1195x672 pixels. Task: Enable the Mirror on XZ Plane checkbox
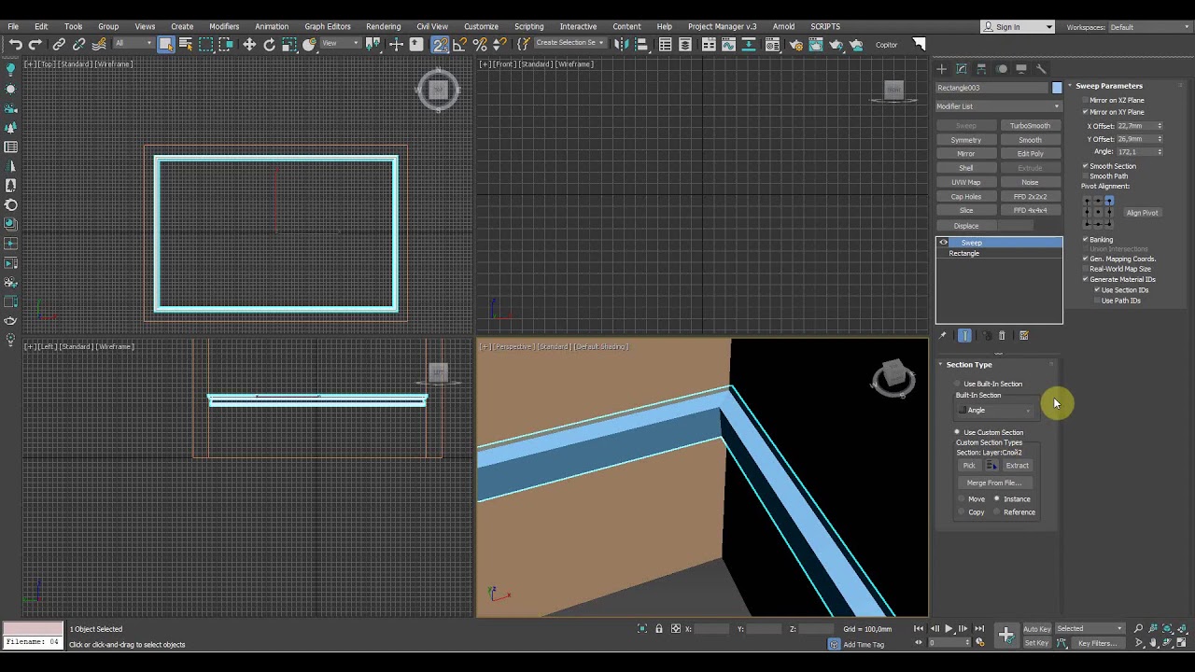1086,100
